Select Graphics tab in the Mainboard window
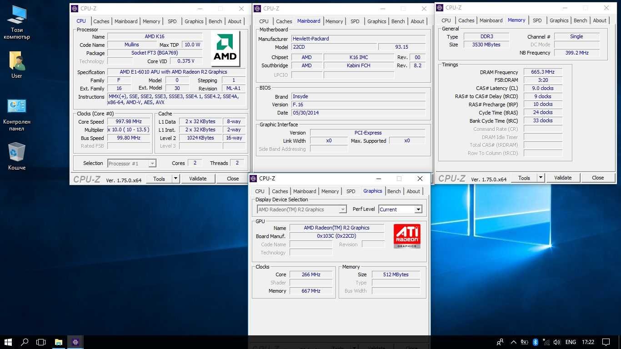Viewport: 621px width, 349px height. [377, 21]
